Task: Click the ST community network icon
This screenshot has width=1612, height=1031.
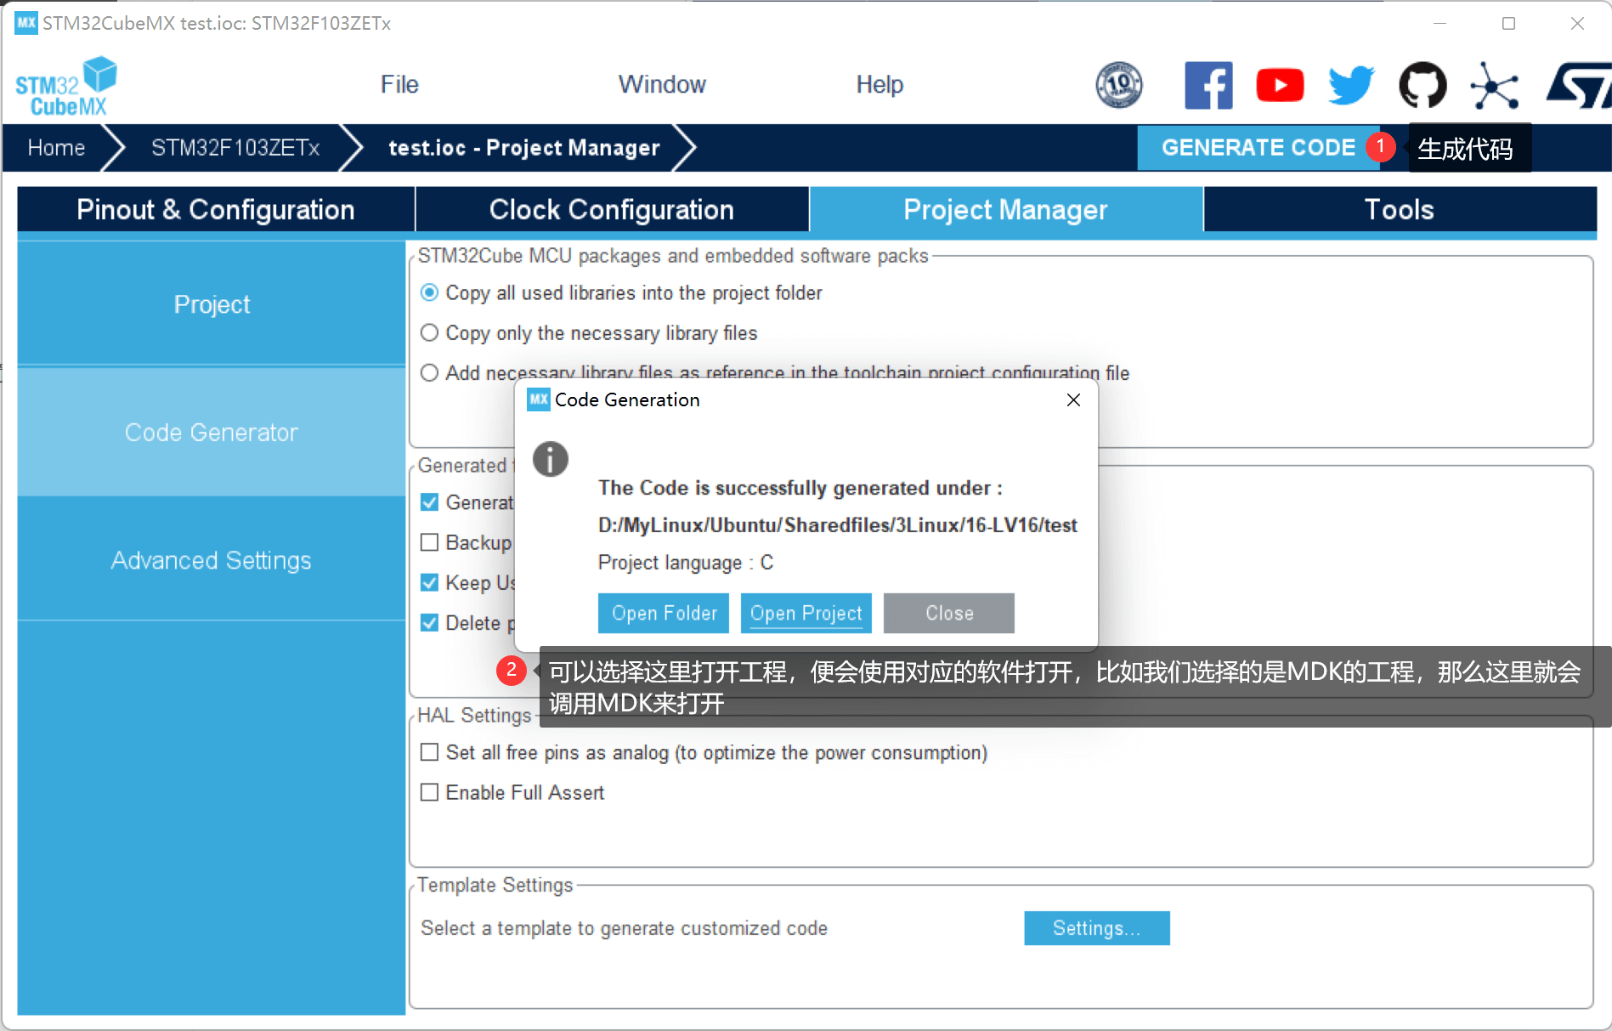Action: click(1494, 85)
